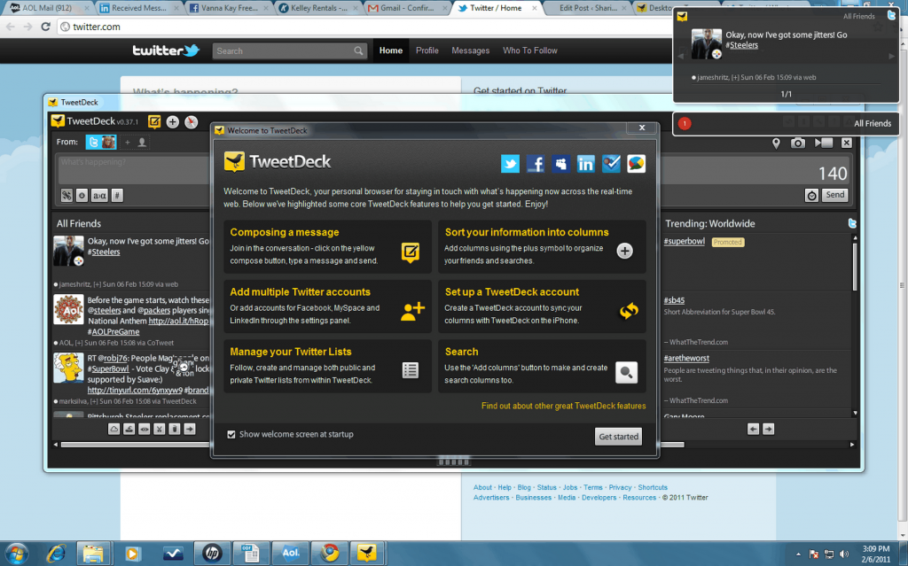Click the MySpace icon in welcome dialog header

coord(560,164)
